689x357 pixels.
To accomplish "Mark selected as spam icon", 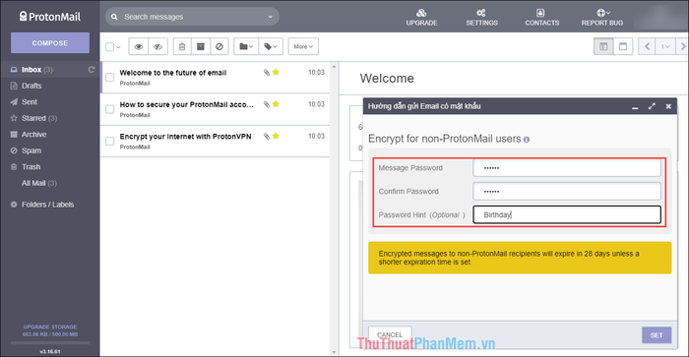I will click(219, 46).
